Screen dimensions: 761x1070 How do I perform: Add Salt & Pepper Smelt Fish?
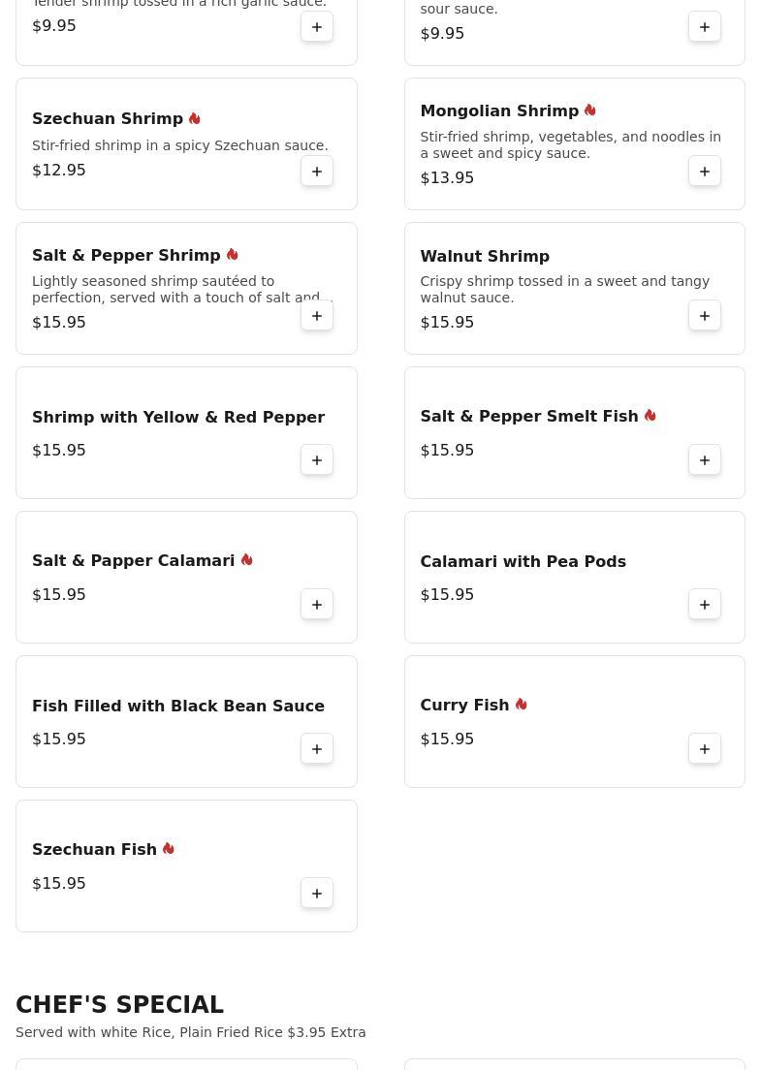(705, 460)
